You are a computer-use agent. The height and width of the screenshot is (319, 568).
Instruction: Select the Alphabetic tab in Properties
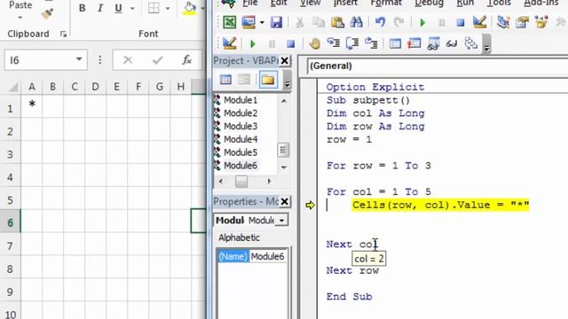[x=239, y=237]
